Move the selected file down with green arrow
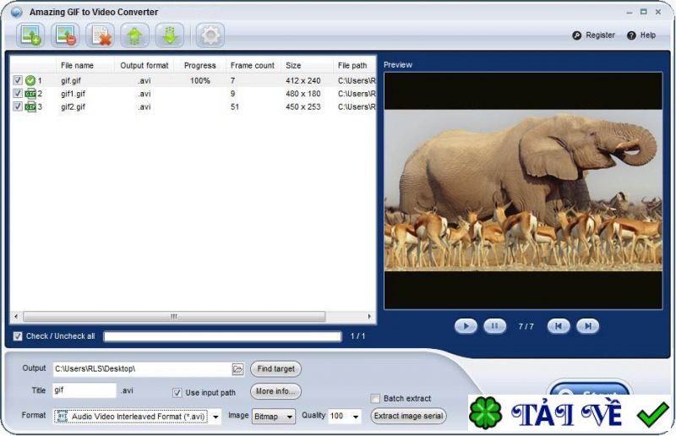The height and width of the screenshot is (436, 676). [169, 35]
